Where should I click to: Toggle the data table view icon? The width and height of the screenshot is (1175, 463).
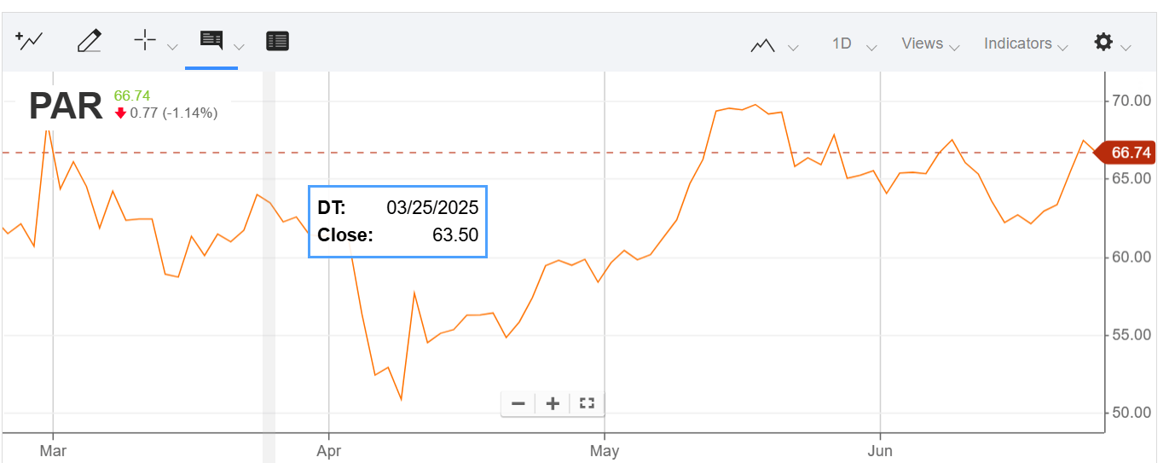[277, 40]
